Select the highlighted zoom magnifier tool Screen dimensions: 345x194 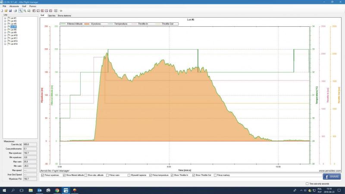tap(20, 10)
